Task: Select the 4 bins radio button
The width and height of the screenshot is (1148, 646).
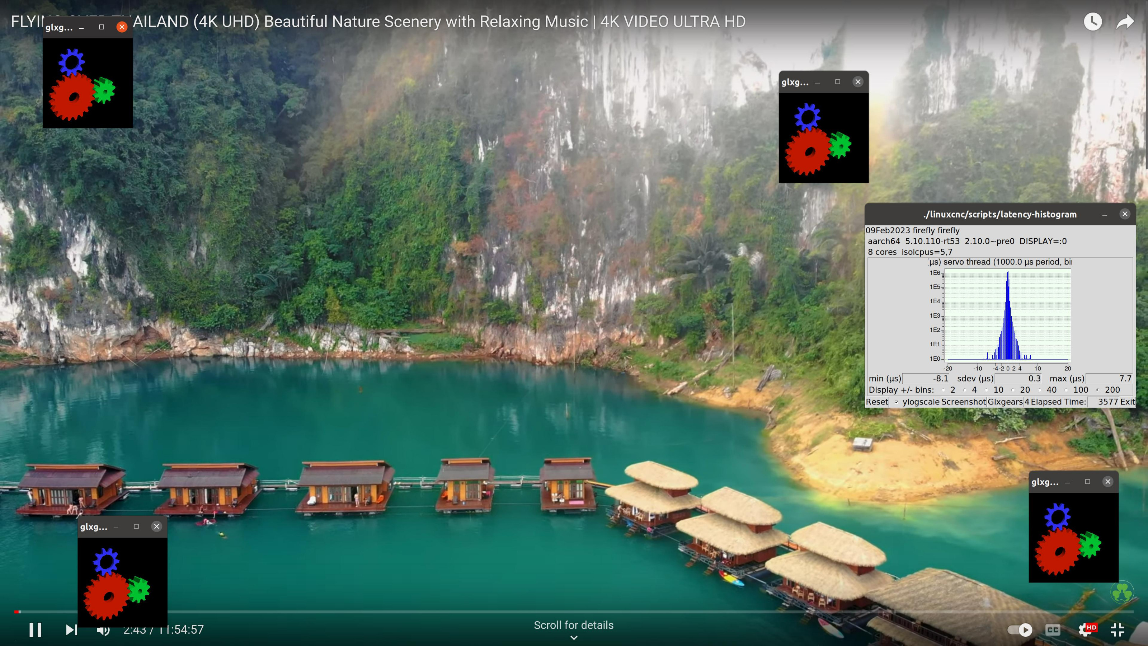Action: 964,390
